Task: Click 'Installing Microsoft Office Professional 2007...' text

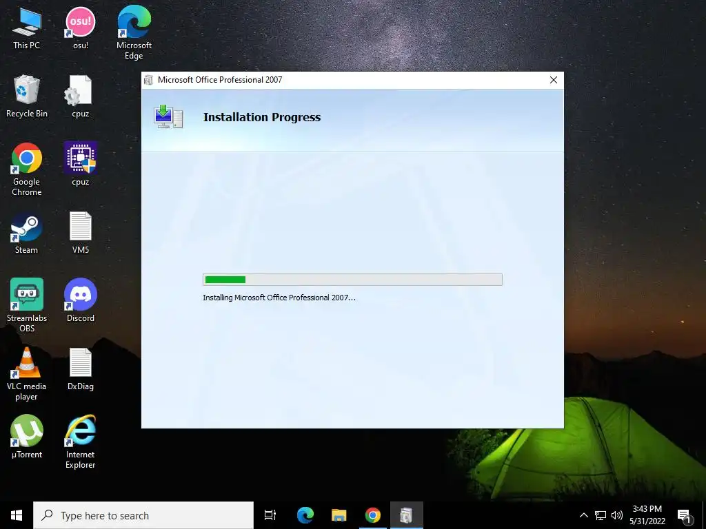Action: (x=279, y=298)
